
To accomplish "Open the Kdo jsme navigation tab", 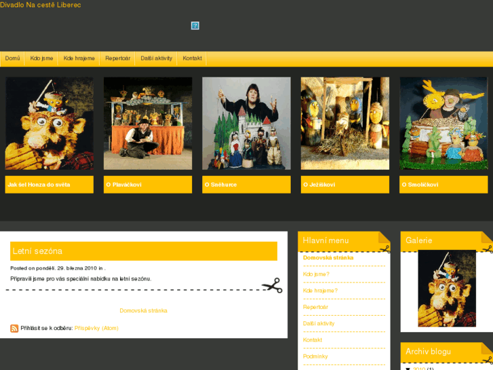I will pyautogui.click(x=41, y=58).
